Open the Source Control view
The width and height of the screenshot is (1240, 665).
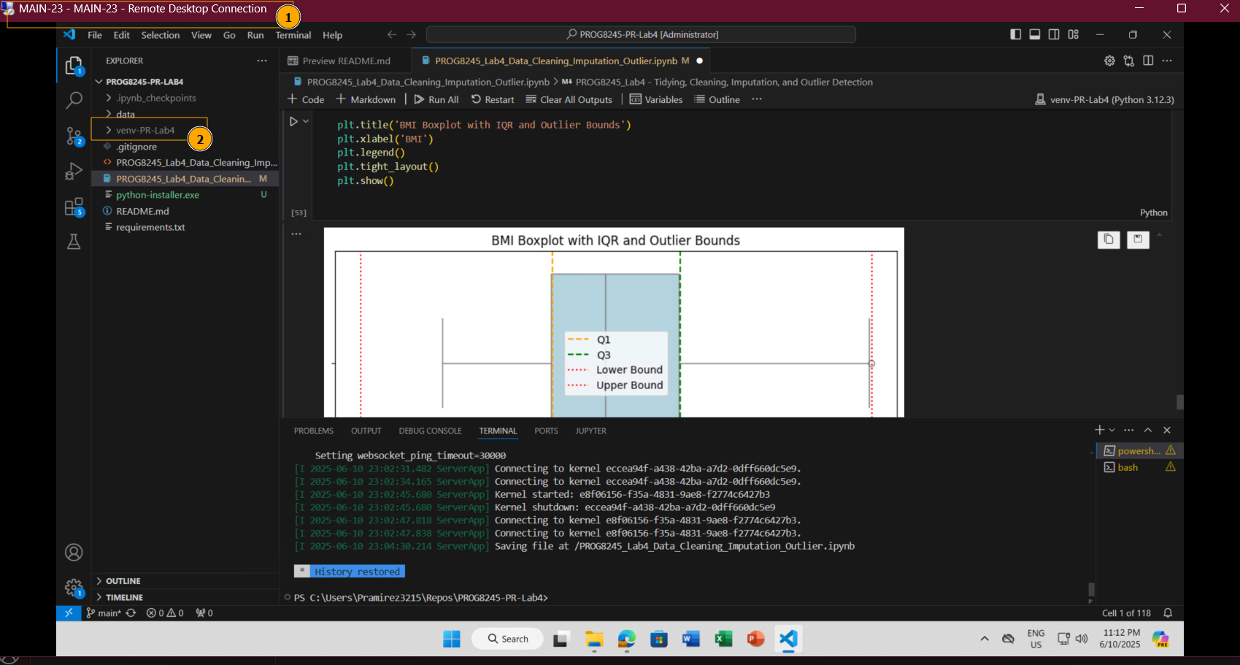[74, 136]
